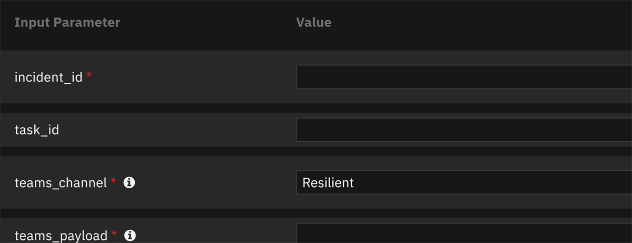Click the teams_channel info icon

pos(130,182)
